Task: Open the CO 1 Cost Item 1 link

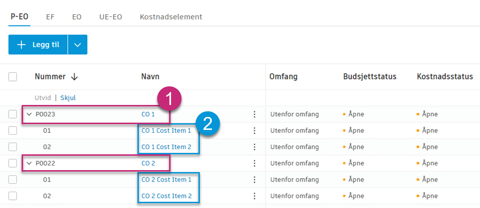Action: coord(166,130)
